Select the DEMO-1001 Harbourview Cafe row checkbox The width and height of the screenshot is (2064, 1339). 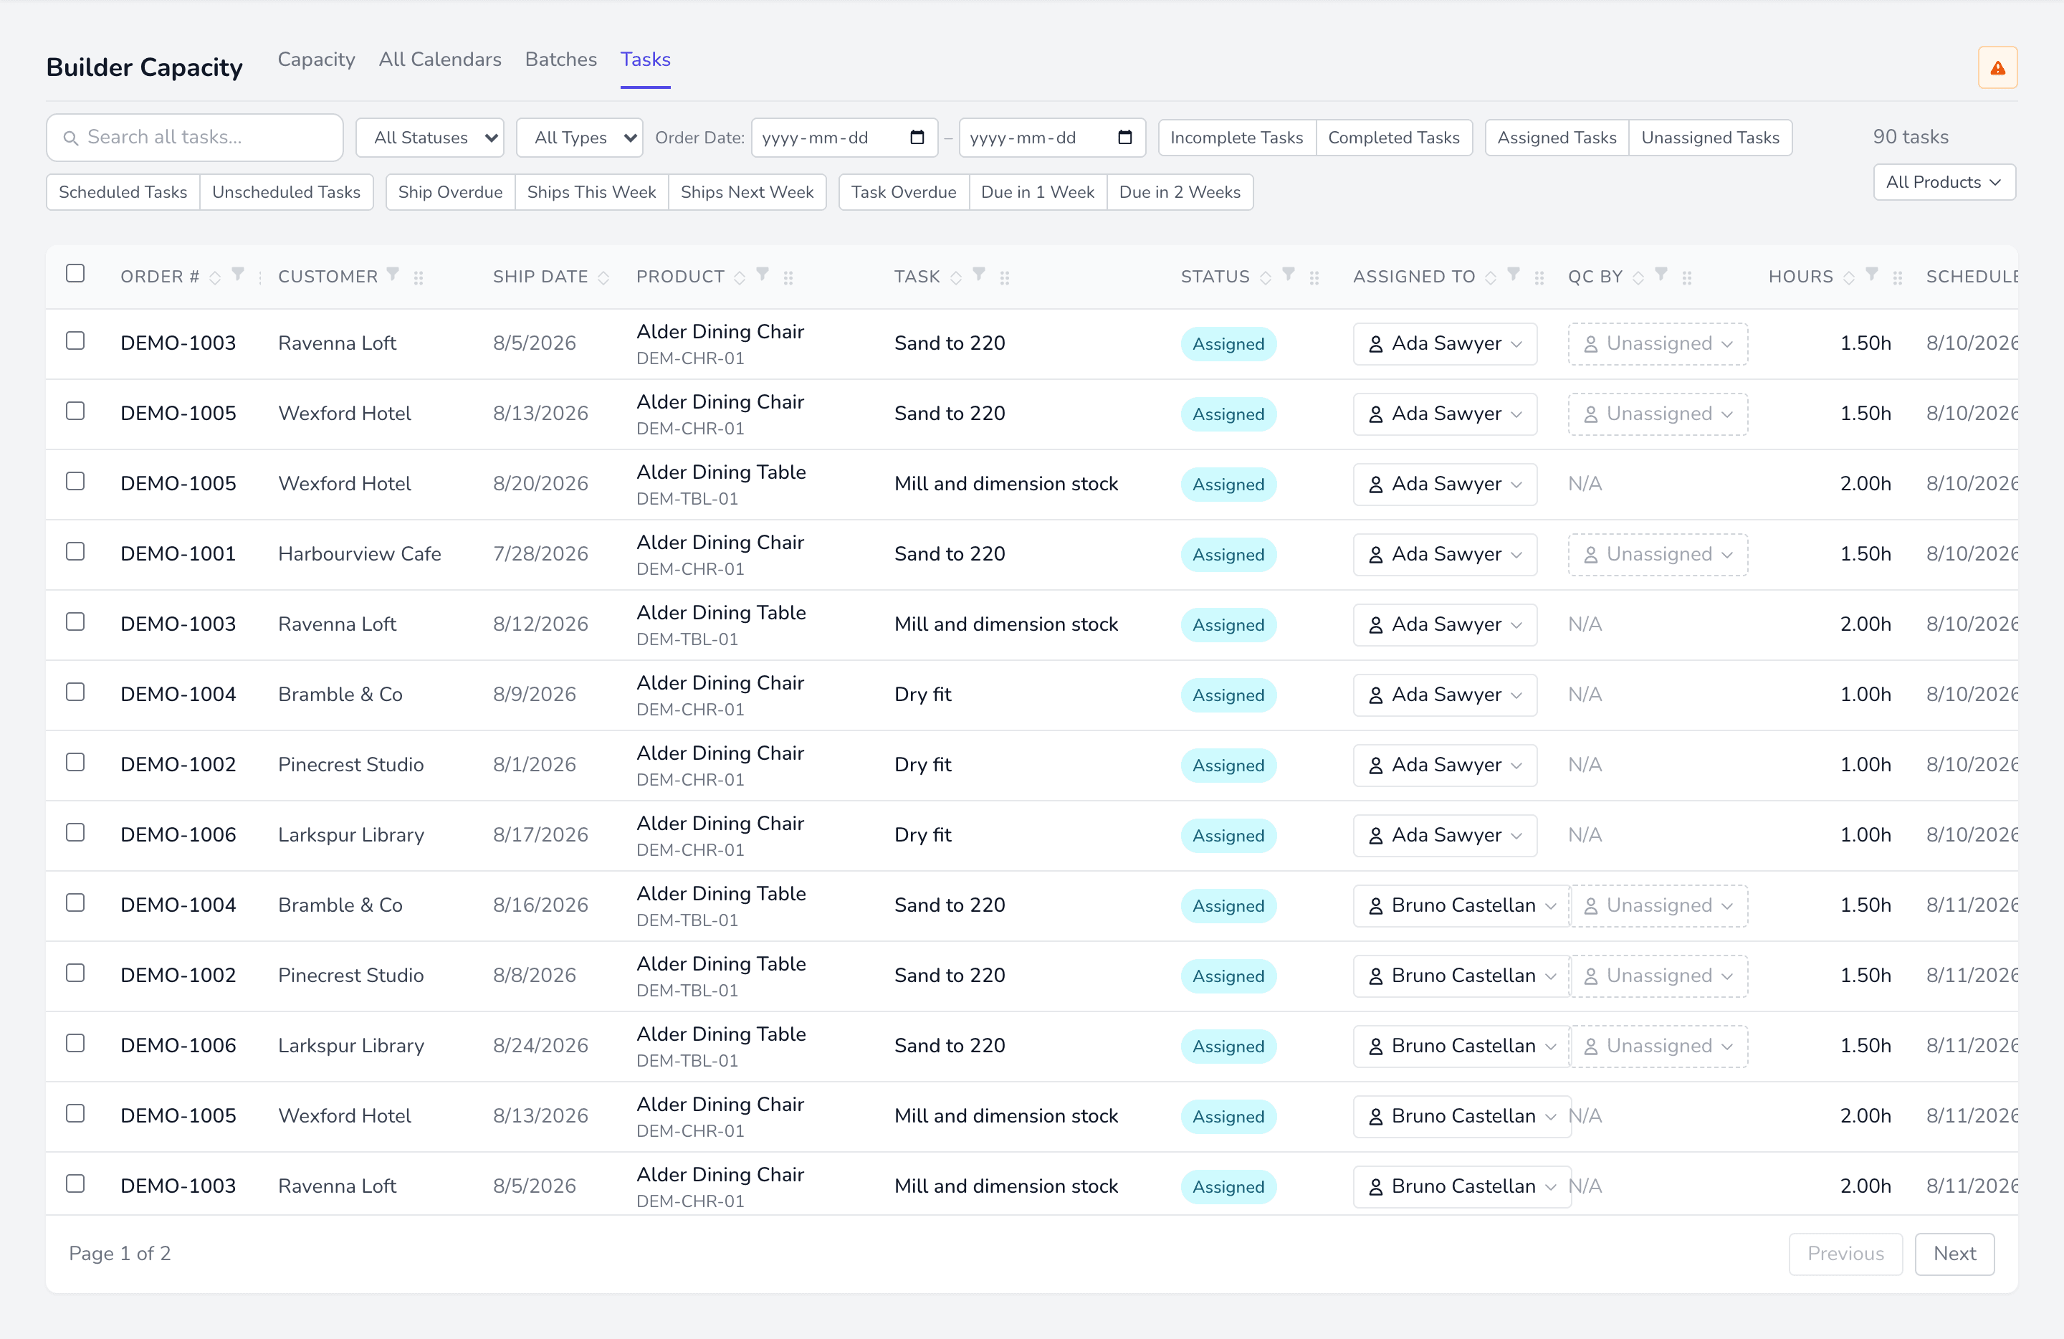[x=75, y=551]
